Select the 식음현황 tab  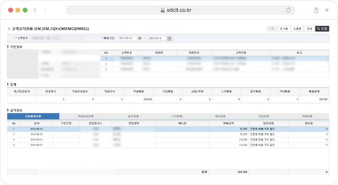(264, 116)
